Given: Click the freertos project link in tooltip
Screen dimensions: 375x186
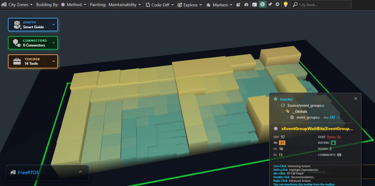Looking at the screenshot, I should tap(286, 99).
